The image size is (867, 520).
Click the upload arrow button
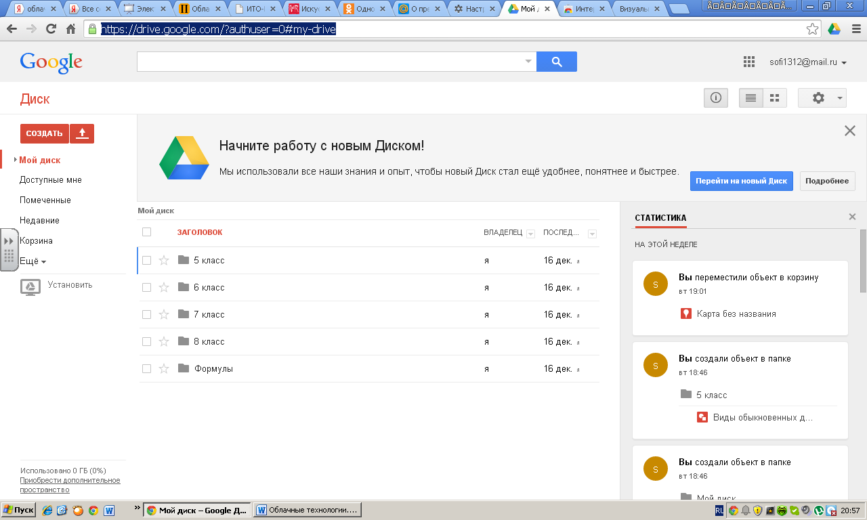82,133
